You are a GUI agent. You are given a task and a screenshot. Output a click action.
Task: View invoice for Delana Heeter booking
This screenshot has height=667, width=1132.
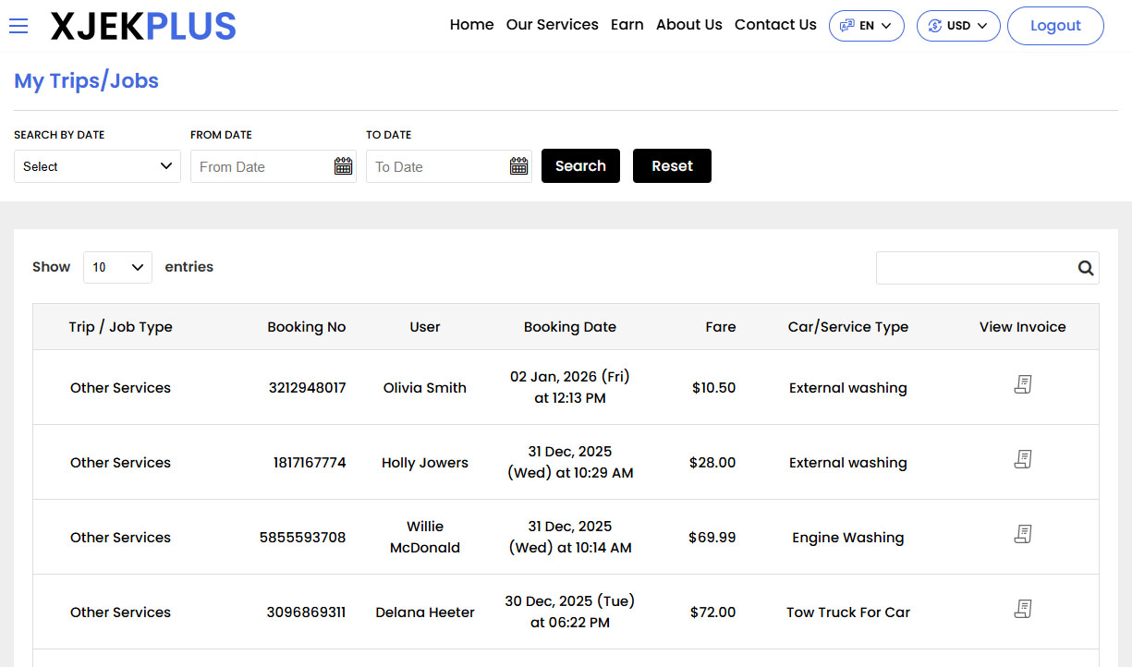[x=1022, y=610]
